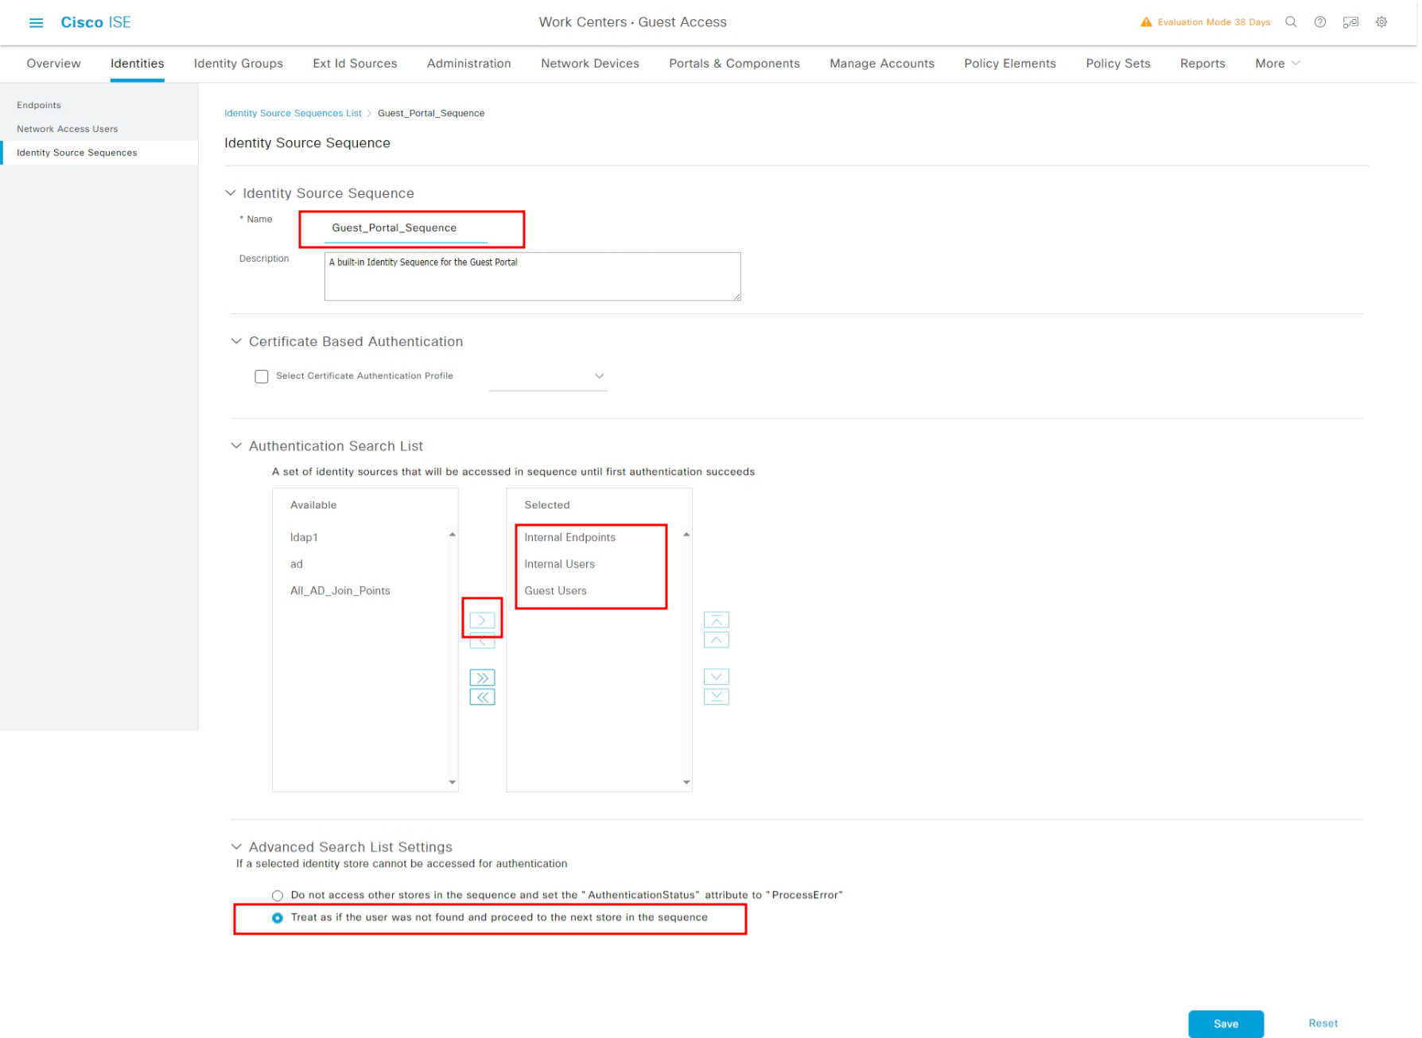1422x1038 pixels.
Task: Click the interactive help screen icon in header
Action: tap(1350, 22)
